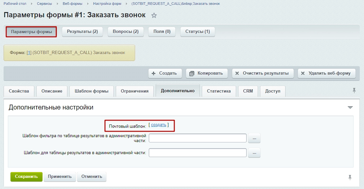Open Поля (0) section

162,32
